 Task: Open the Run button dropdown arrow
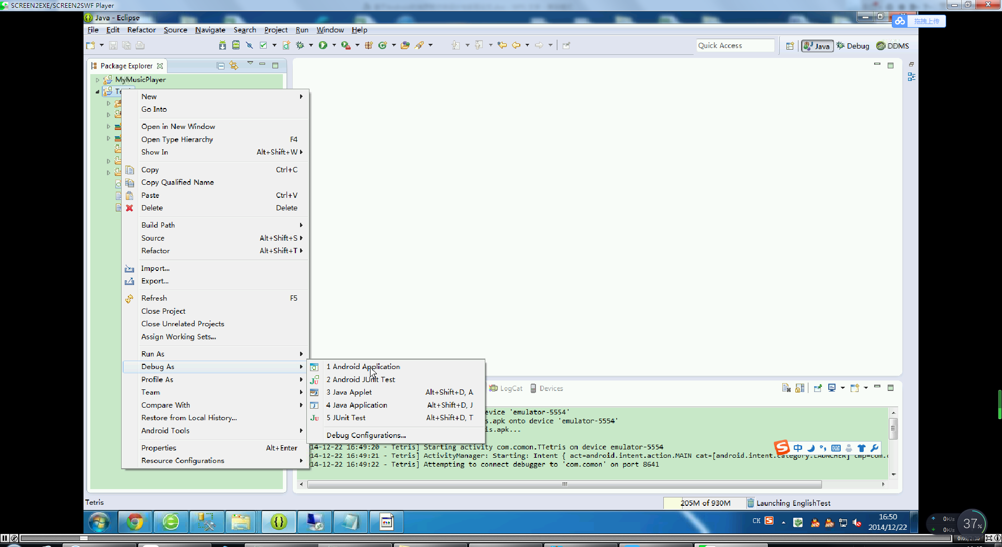pyautogui.click(x=334, y=45)
